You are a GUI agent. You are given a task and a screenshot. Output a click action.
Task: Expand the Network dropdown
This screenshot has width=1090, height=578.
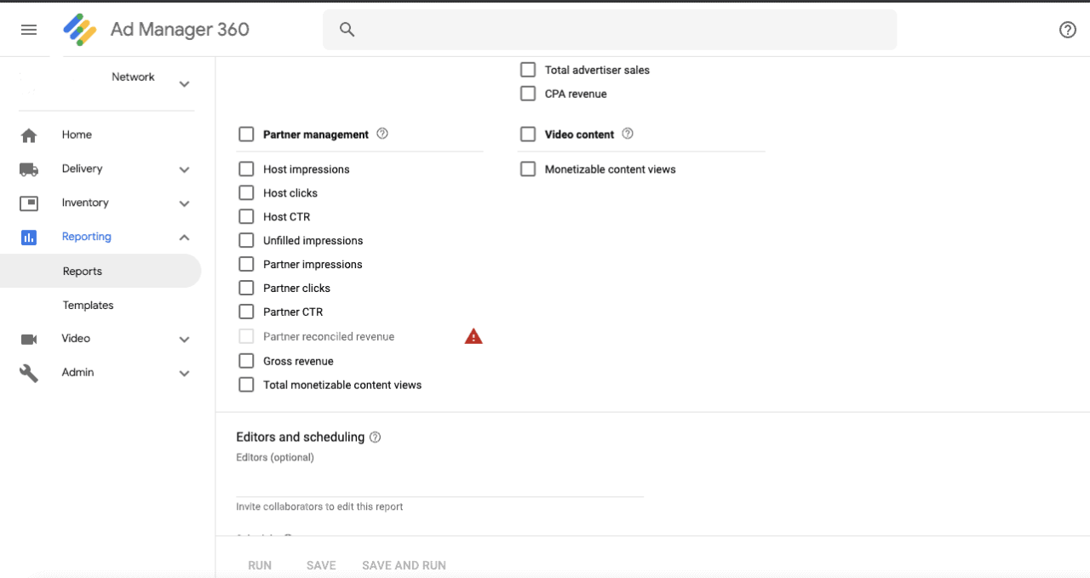click(184, 83)
